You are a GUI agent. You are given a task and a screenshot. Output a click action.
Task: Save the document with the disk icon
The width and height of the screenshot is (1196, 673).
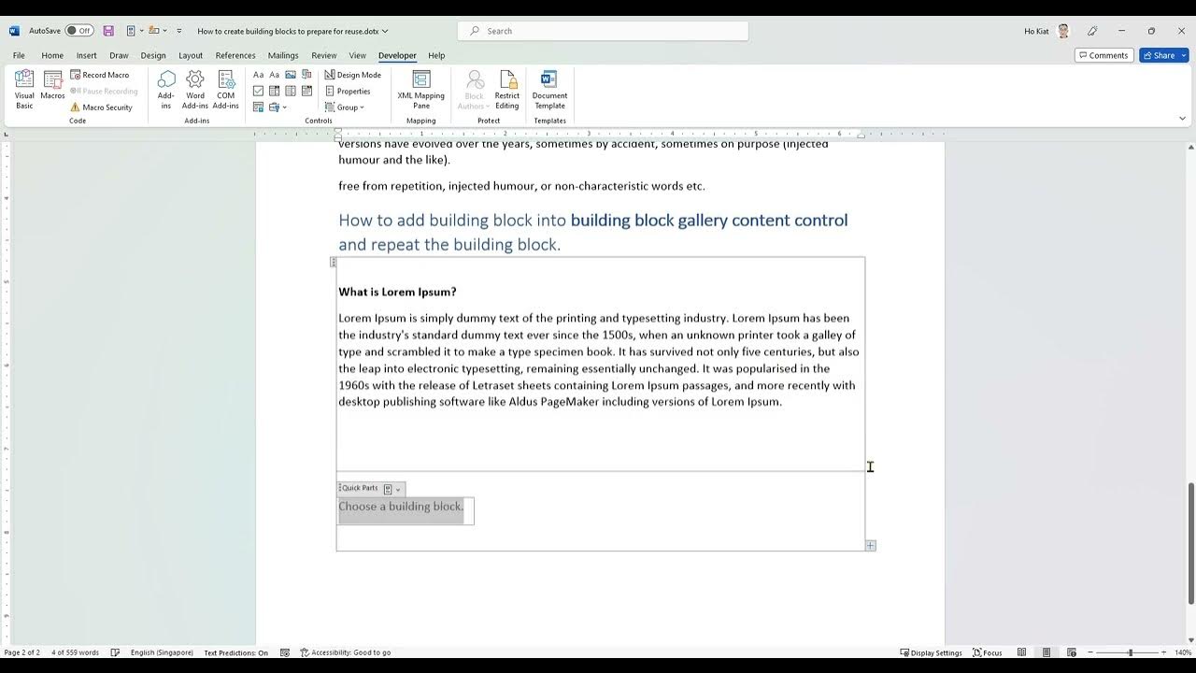(x=108, y=31)
